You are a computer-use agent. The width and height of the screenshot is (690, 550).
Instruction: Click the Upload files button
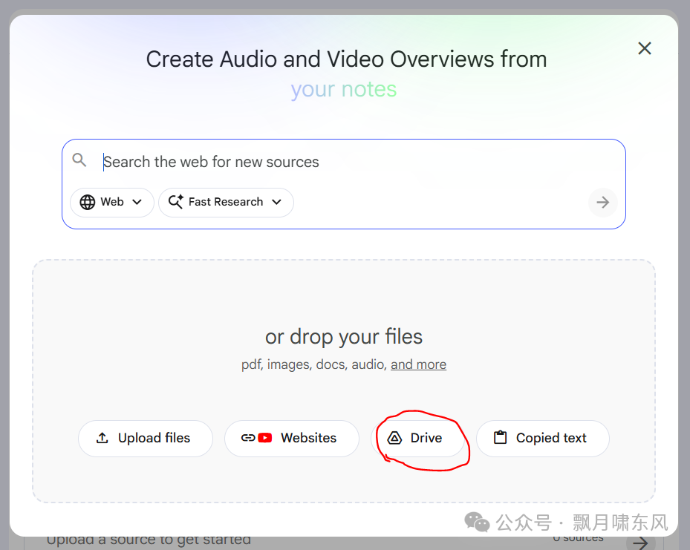[x=146, y=439]
